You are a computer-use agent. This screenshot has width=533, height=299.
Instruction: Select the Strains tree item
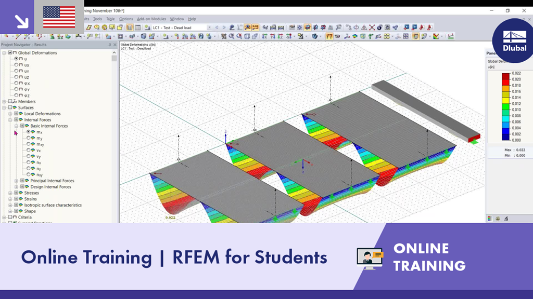click(x=30, y=199)
